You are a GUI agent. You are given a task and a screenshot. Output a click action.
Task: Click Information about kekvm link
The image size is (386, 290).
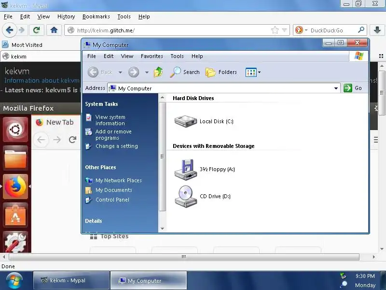tap(42, 80)
